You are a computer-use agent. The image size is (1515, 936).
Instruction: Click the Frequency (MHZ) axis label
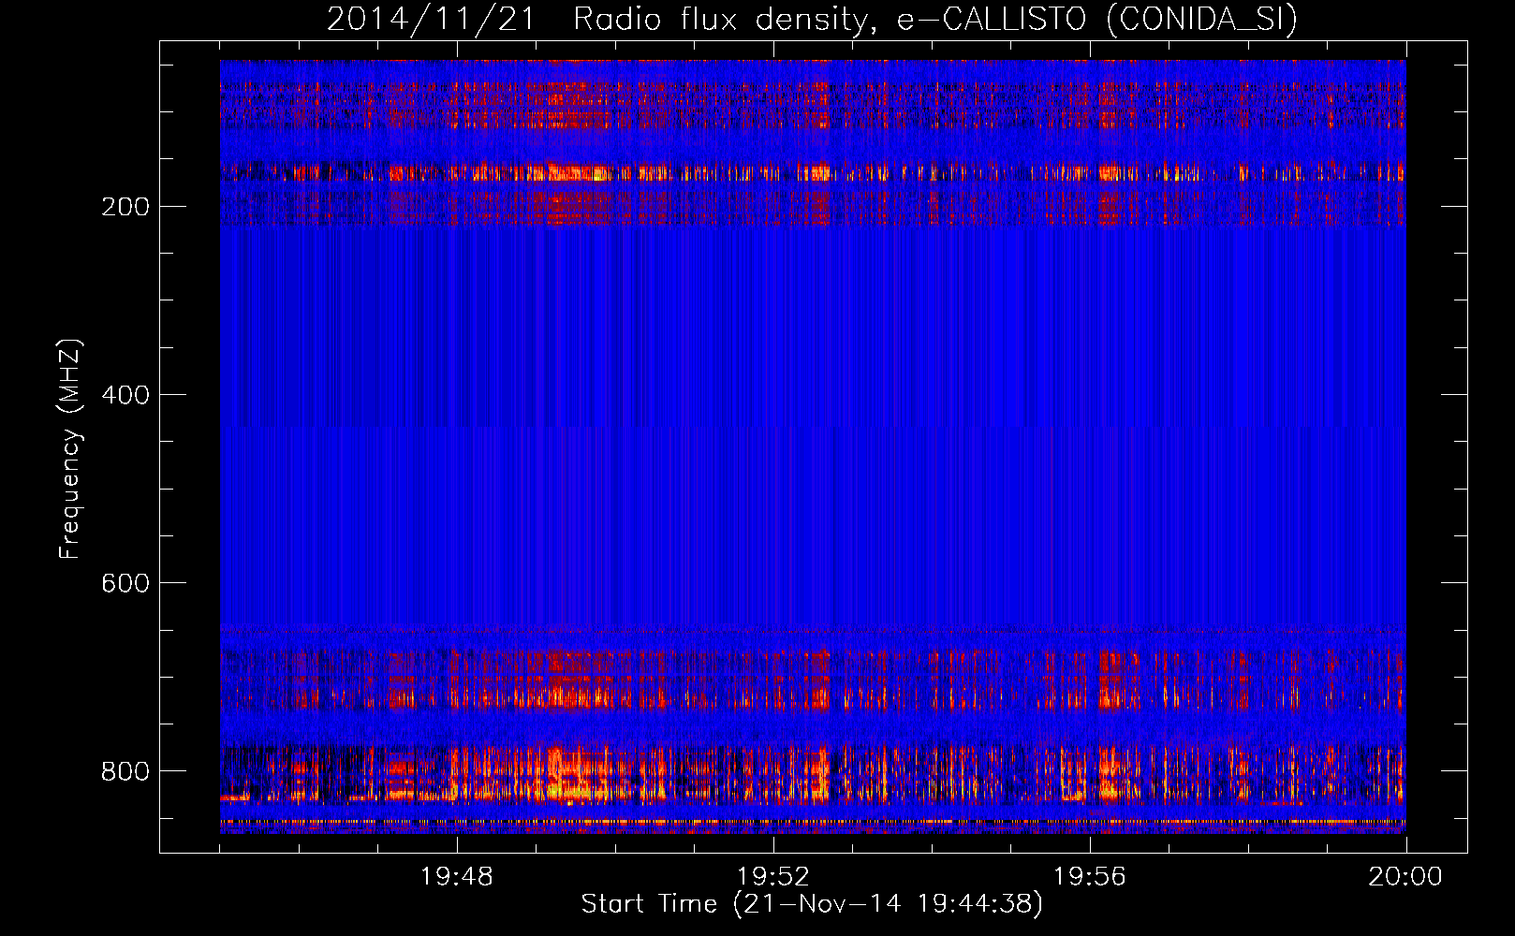tap(70, 448)
